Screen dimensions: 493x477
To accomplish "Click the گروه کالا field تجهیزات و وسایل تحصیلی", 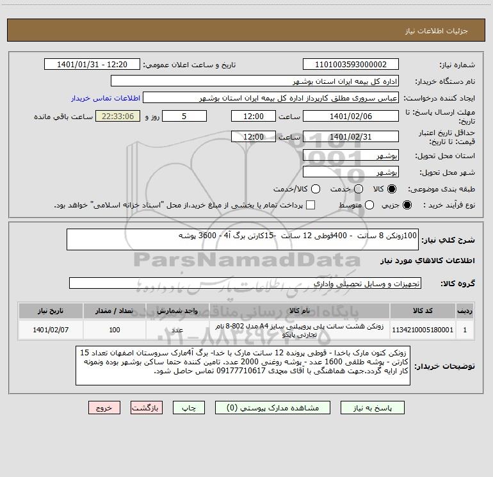I will pyautogui.click(x=245, y=283).
